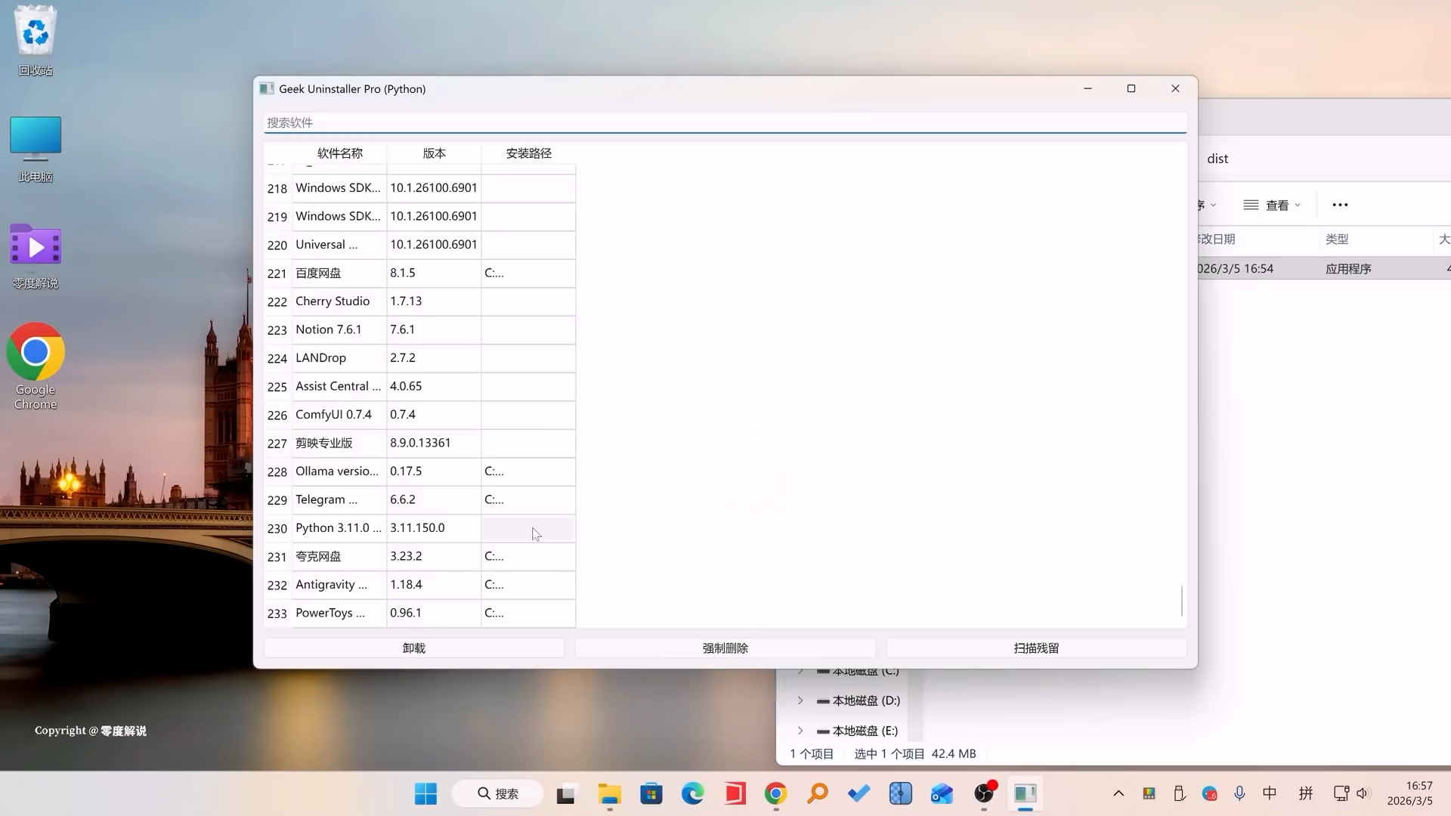Viewport: 1451px width, 816px height.
Task: Open the clock showing 16:57
Action: coord(1409,793)
